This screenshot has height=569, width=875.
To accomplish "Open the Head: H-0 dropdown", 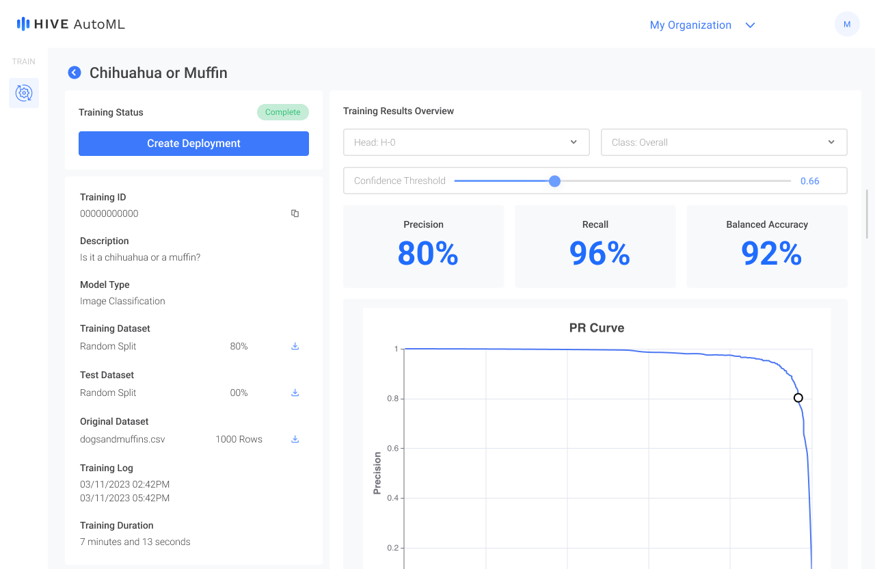I will pos(466,142).
